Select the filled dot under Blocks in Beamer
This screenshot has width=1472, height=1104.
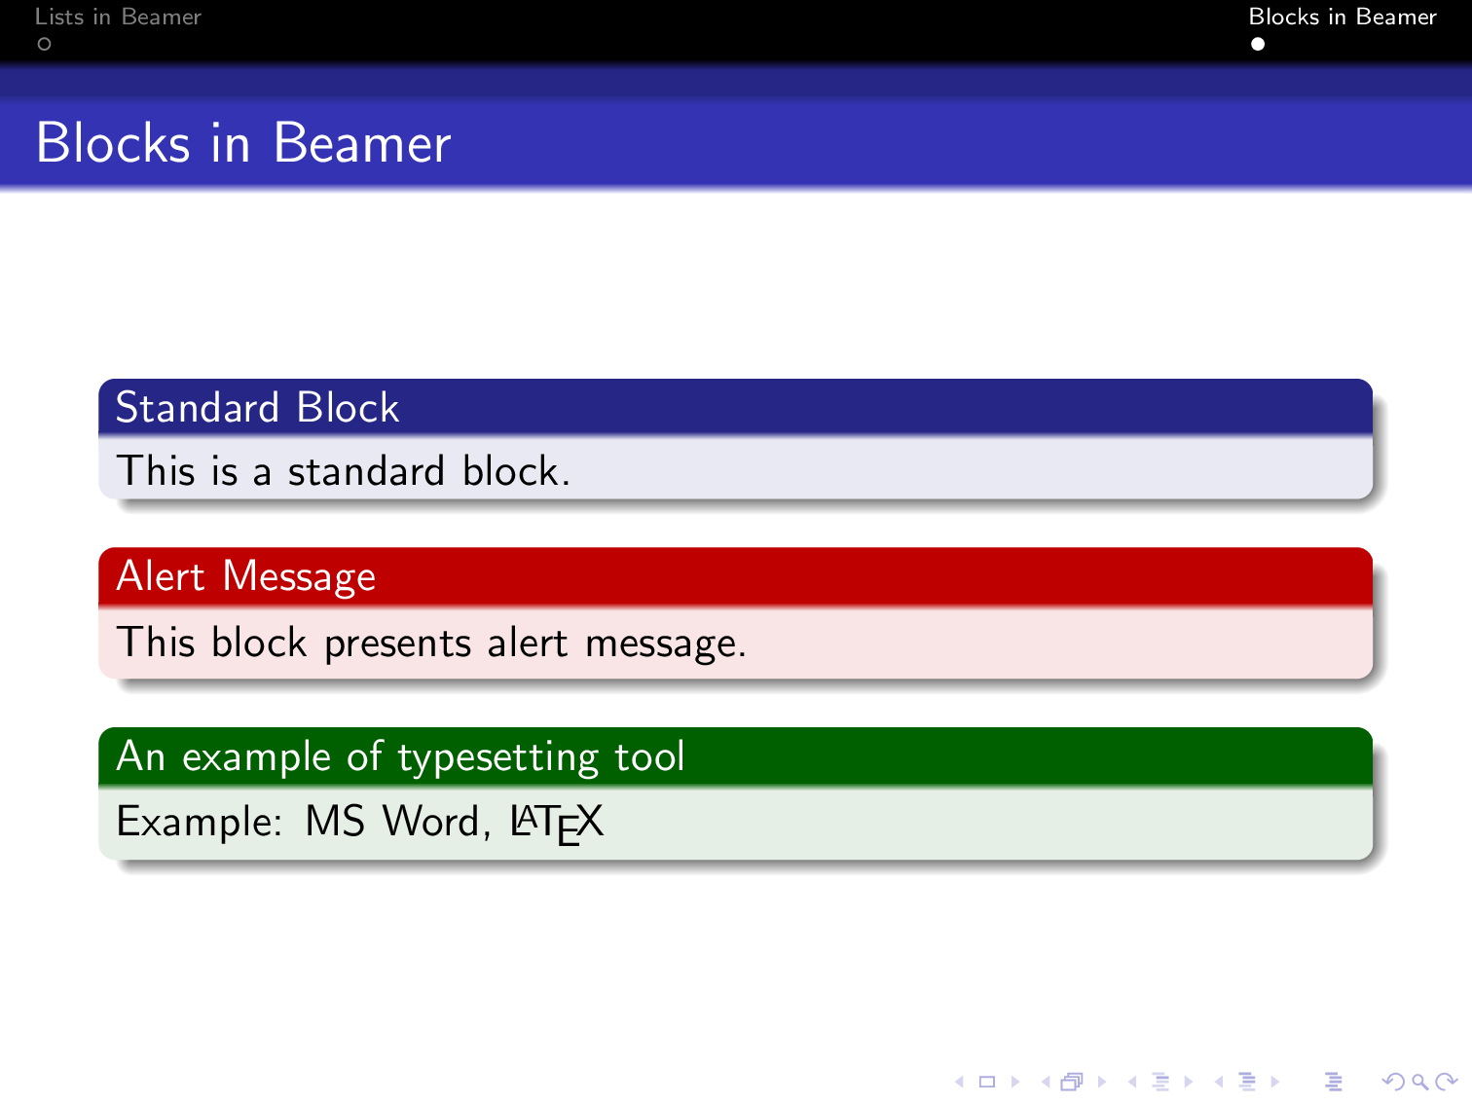point(1259,42)
